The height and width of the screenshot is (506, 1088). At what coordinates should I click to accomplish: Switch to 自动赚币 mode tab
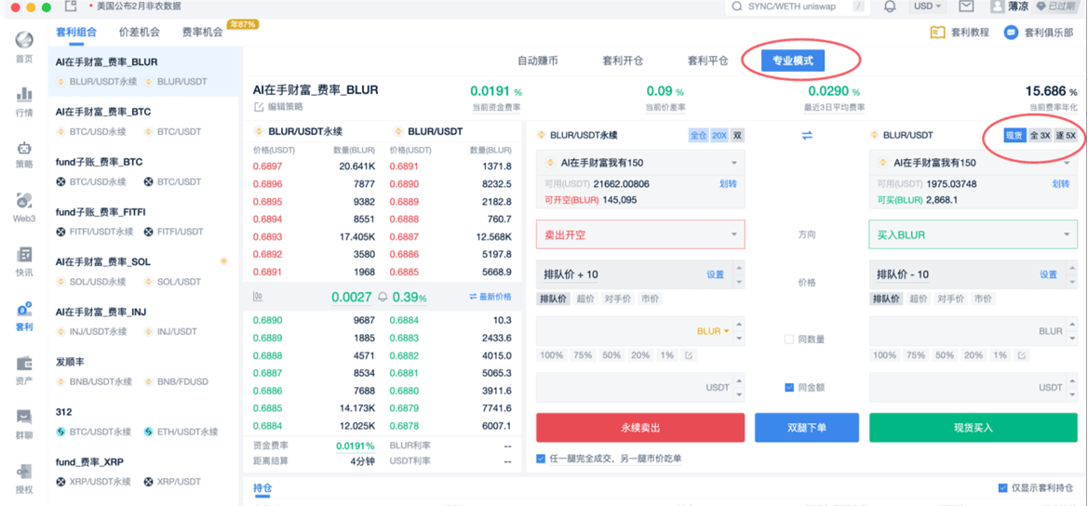(x=538, y=61)
